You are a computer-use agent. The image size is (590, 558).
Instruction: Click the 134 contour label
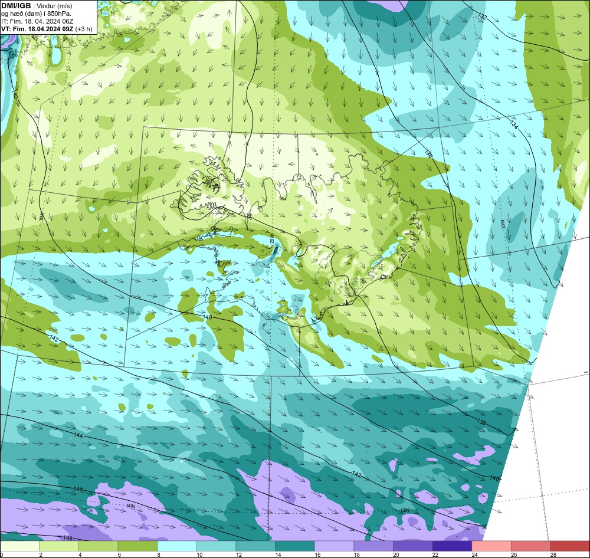pos(514,124)
